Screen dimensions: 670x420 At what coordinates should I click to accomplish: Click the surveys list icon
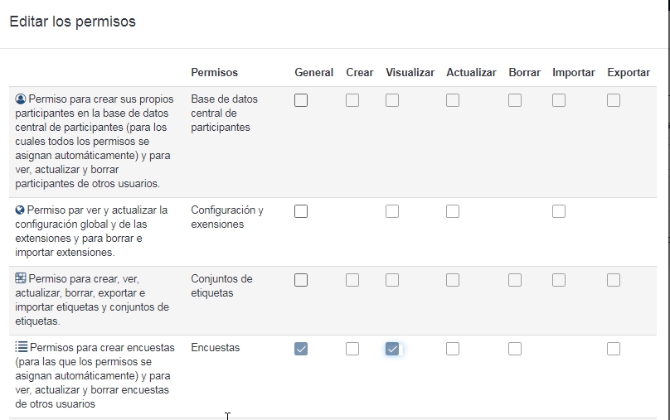click(21, 348)
